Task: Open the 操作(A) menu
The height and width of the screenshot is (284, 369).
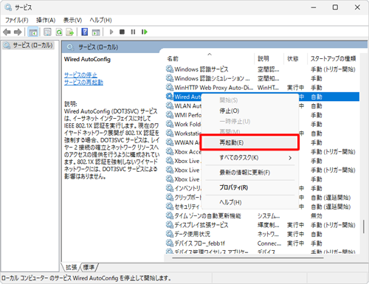Action: click(x=46, y=20)
